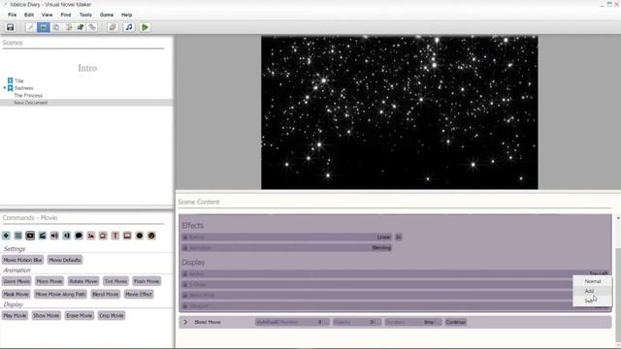Choose Sub in the blend mode popup
Image resolution: width=621 pixels, height=349 pixels.
[593, 301]
